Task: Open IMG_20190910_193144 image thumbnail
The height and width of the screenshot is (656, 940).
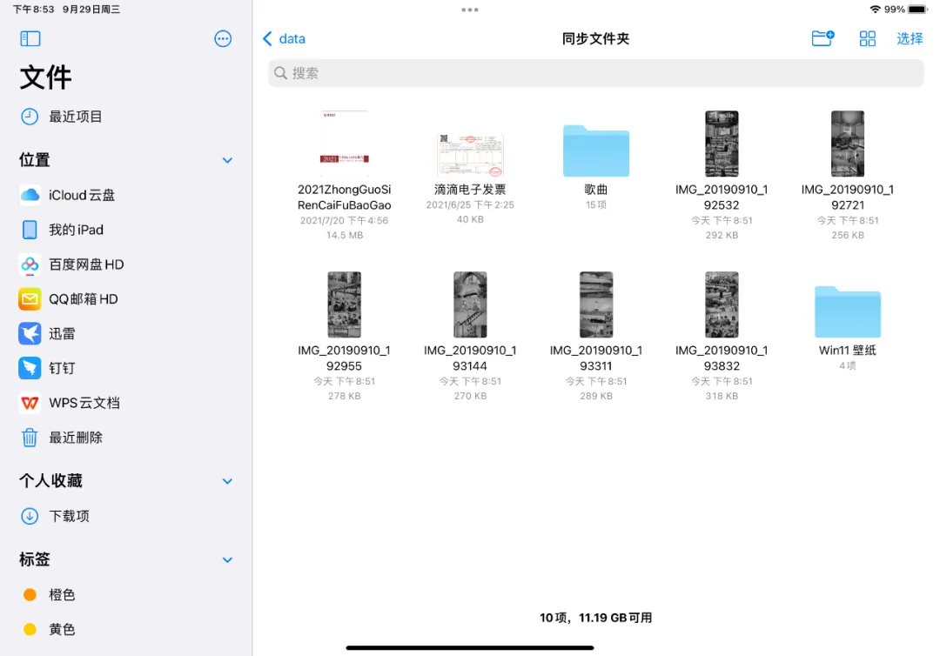Action: [470, 305]
